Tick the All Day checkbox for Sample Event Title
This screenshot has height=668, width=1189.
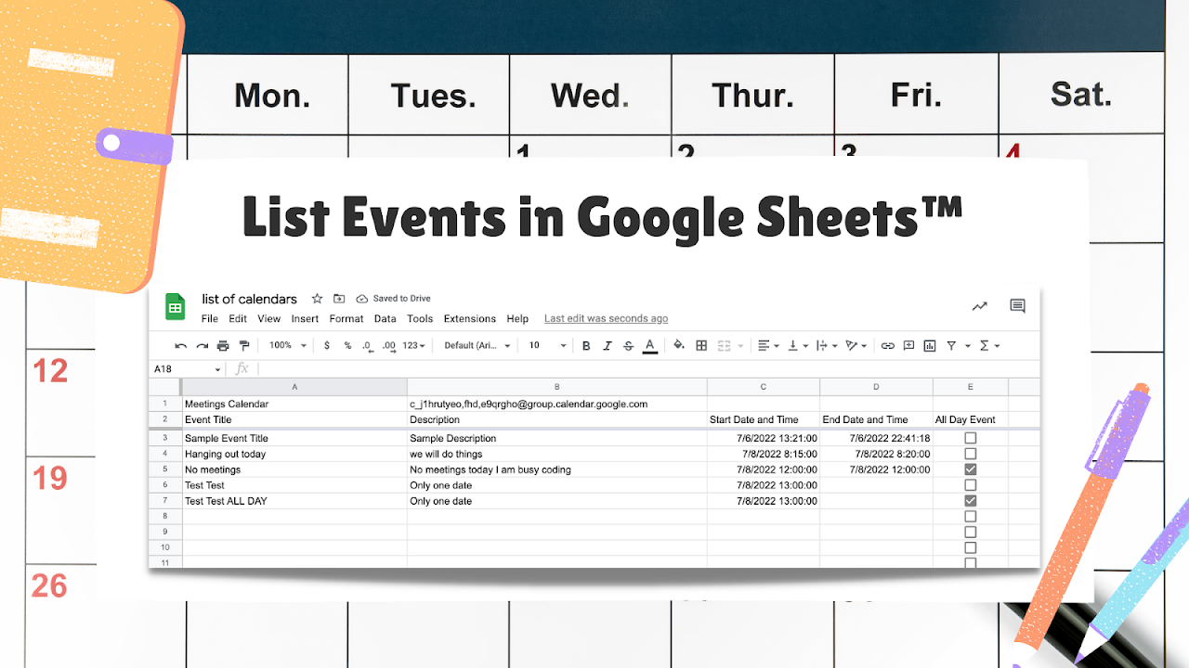click(971, 438)
